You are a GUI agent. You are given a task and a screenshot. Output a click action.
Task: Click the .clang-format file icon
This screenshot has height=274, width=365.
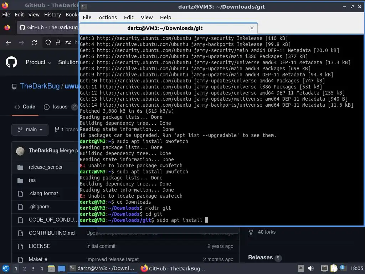[20, 193]
